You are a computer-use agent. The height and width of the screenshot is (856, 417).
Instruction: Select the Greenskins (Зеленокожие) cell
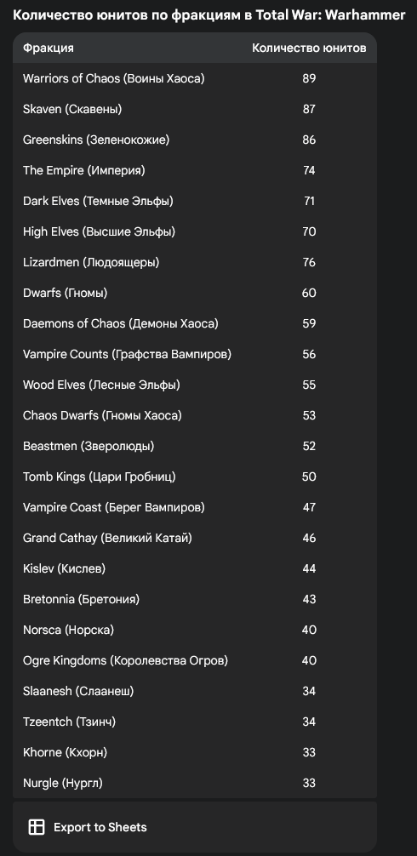coord(96,140)
